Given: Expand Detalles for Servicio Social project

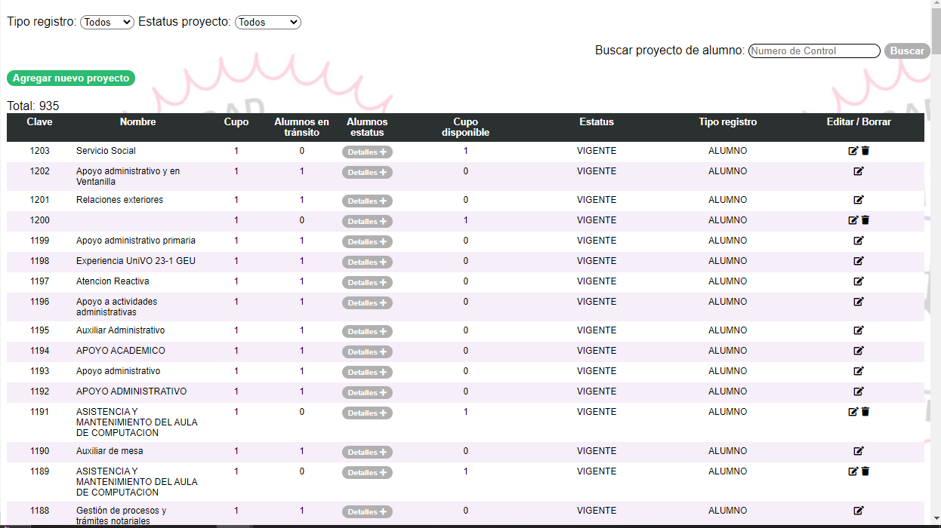Looking at the screenshot, I should [367, 152].
